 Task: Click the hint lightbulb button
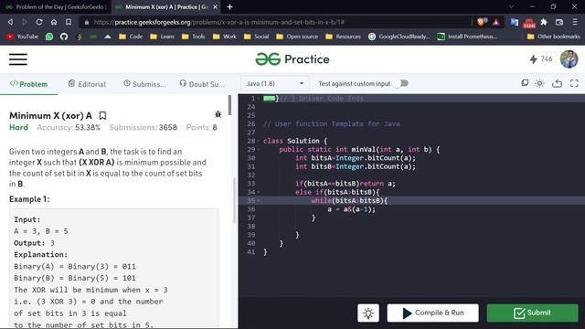pyautogui.click(x=368, y=313)
